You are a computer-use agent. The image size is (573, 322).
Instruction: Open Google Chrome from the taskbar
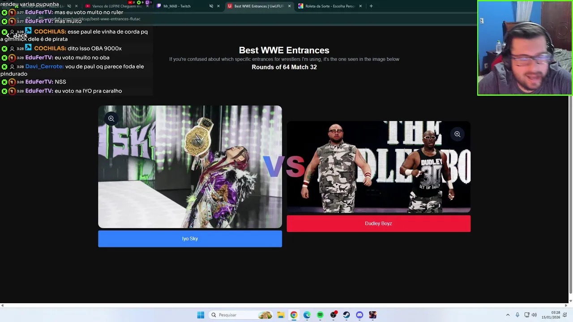pyautogui.click(x=294, y=315)
